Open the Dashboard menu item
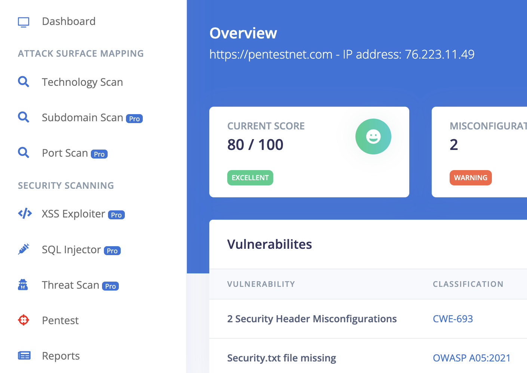 click(x=69, y=21)
